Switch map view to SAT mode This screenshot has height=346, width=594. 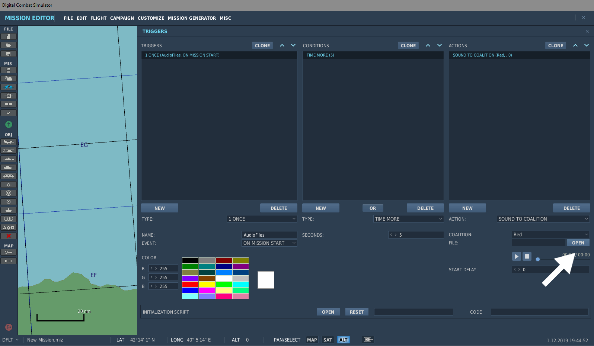328,340
